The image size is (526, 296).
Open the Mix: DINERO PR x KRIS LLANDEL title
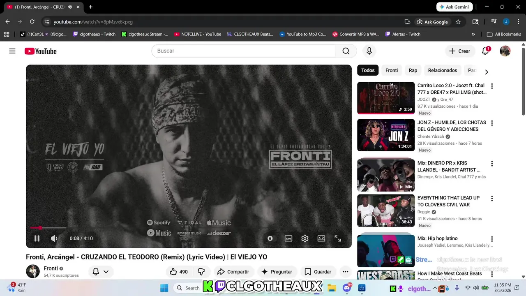[x=449, y=166]
